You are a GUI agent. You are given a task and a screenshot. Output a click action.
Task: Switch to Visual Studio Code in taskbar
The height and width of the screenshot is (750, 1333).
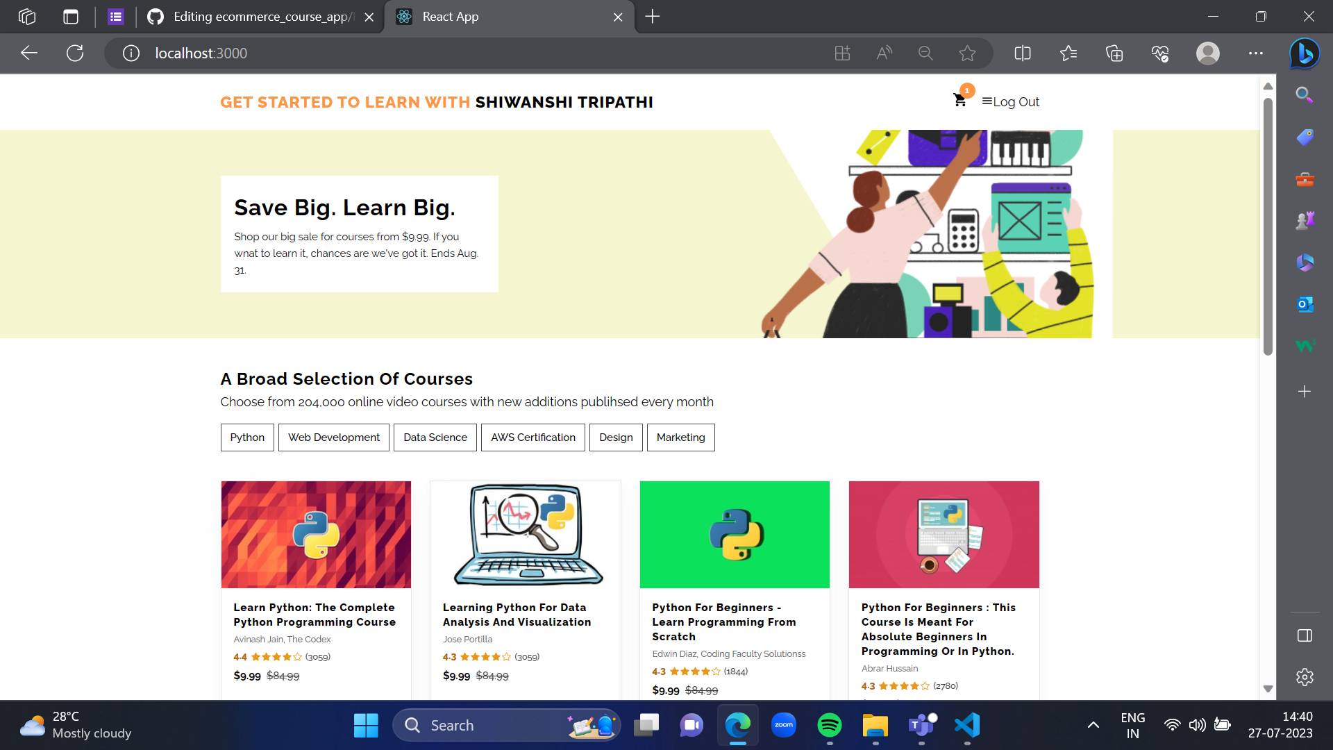(967, 724)
